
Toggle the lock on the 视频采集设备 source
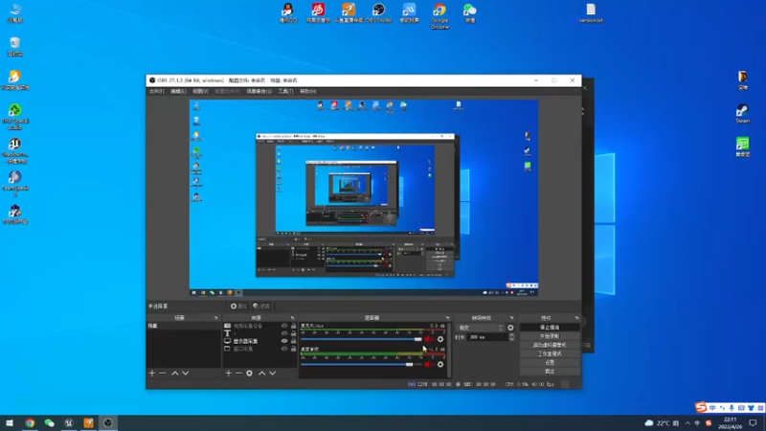294,326
